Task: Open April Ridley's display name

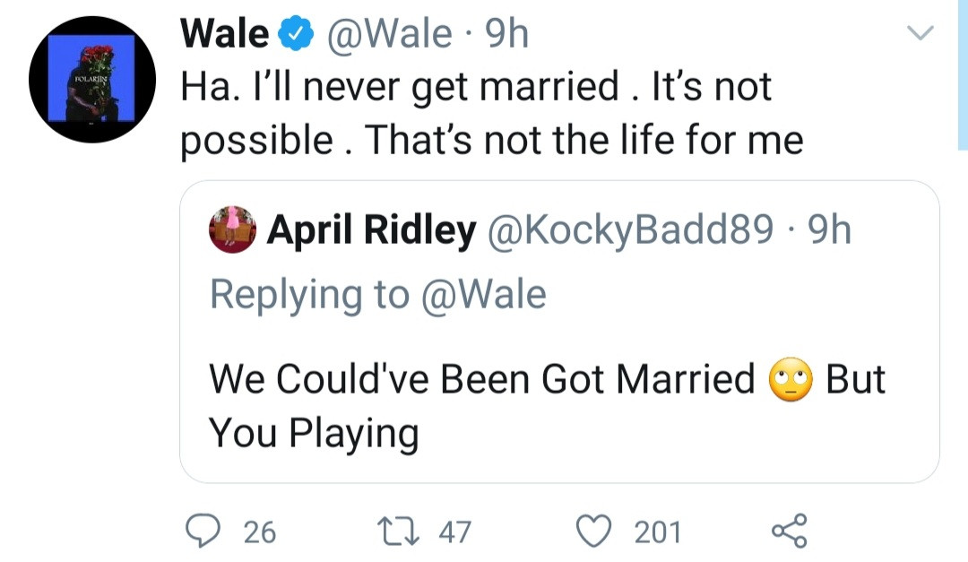Action: pyautogui.click(x=372, y=232)
